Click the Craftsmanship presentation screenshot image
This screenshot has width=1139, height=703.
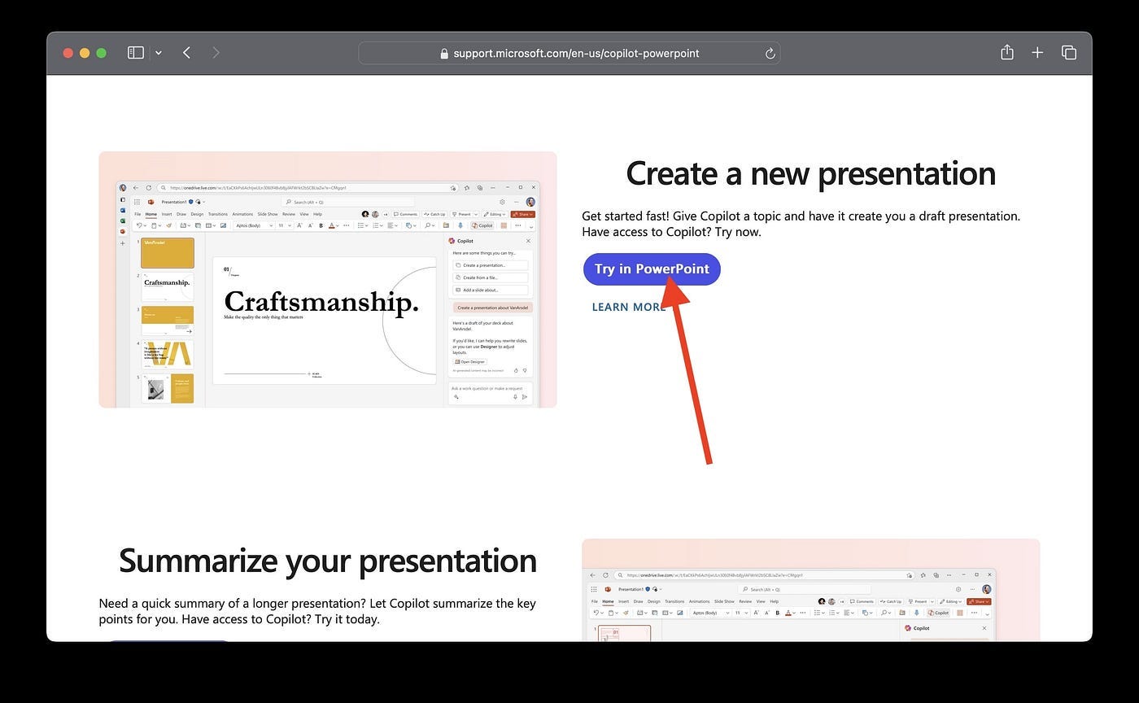[328, 279]
